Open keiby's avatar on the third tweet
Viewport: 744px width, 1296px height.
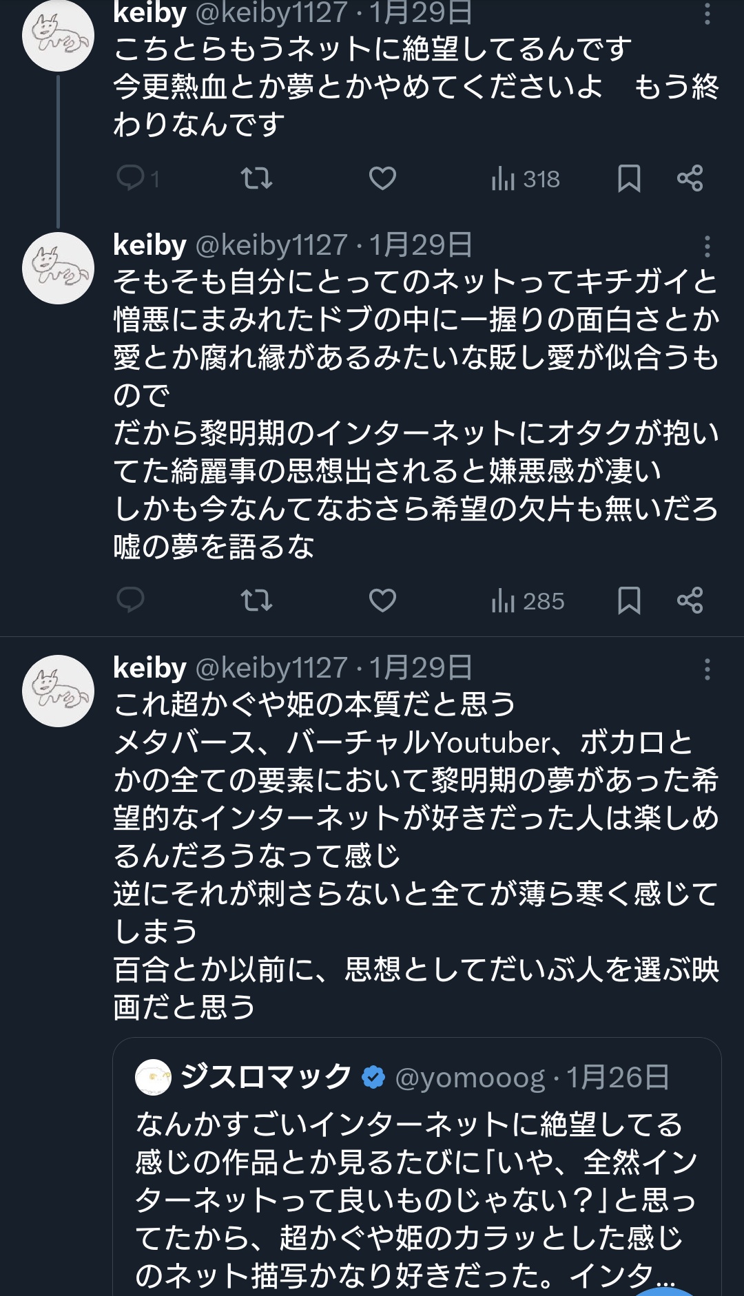tap(58, 690)
